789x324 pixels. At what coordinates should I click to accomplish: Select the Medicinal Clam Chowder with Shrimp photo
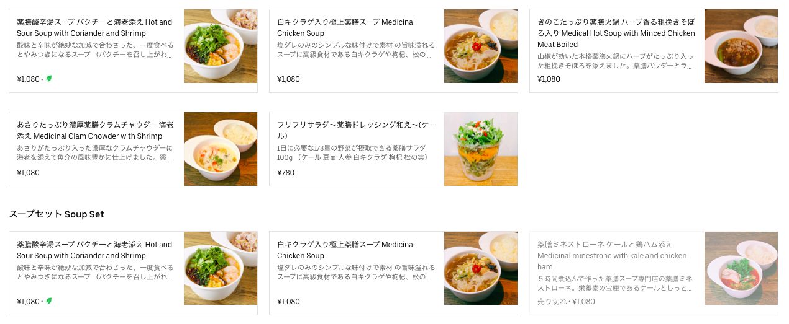tap(221, 149)
